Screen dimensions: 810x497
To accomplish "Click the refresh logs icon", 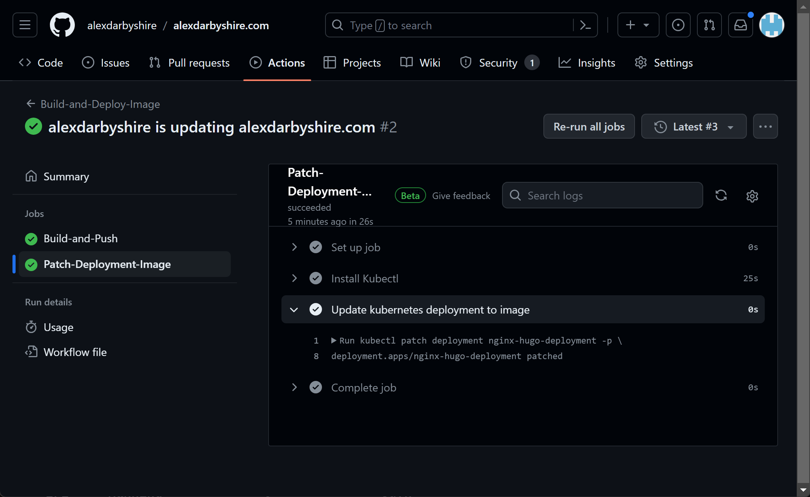I will coord(721,195).
